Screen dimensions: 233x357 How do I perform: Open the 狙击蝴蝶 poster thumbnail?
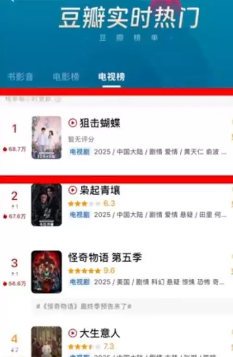(46, 137)
